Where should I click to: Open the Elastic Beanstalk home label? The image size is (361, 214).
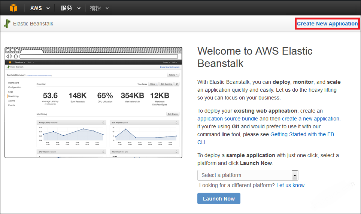coord(33,24)
